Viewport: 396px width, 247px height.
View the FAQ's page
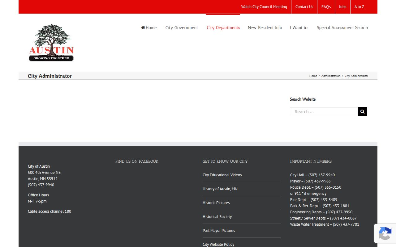tap(326, 7)
